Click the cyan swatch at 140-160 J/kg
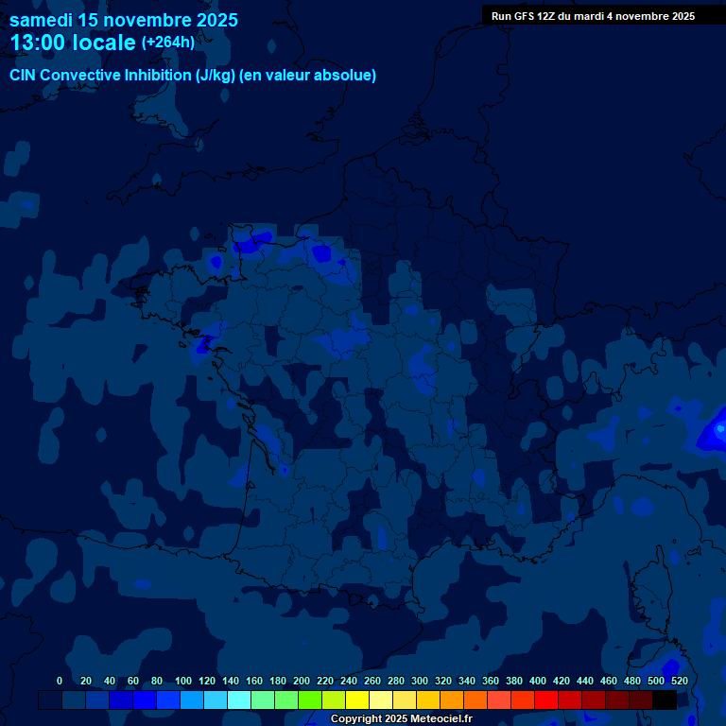The height and width of the screenshot is (726, 726). (239, 700)
